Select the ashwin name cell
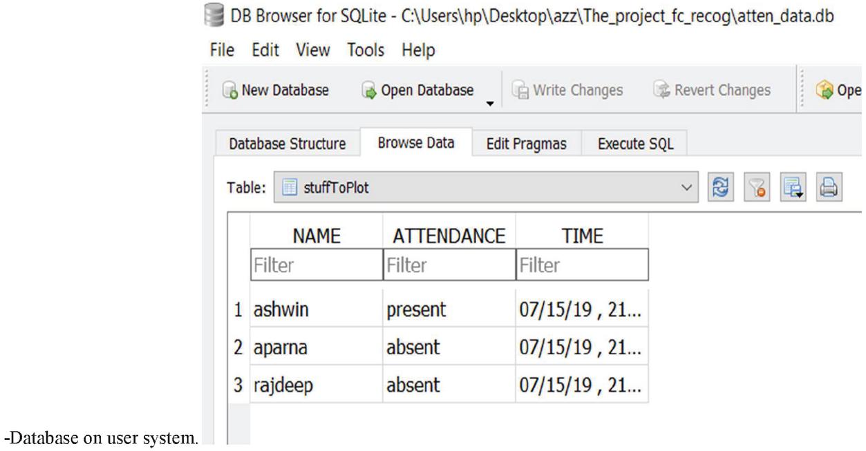 (315, 311)
